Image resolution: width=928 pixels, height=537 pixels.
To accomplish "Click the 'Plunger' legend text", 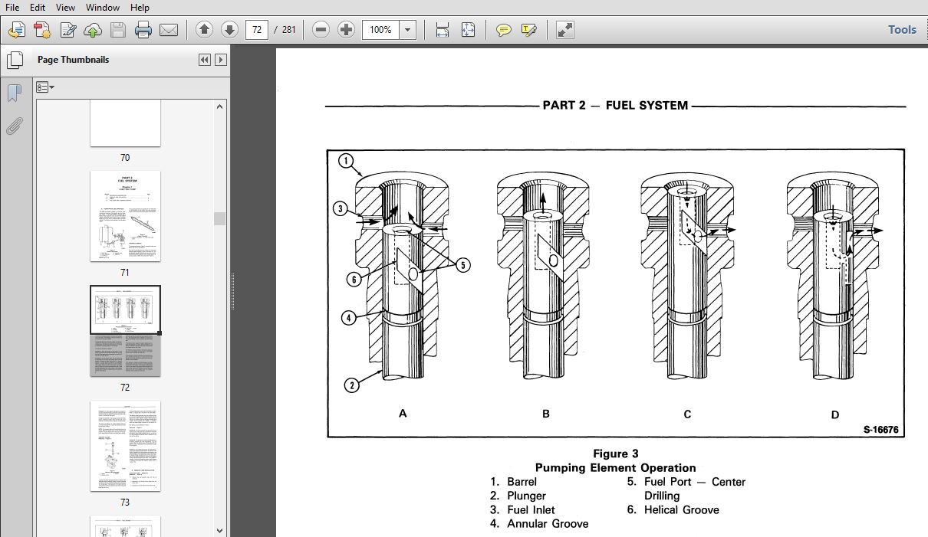I will (x=526, y=496).
